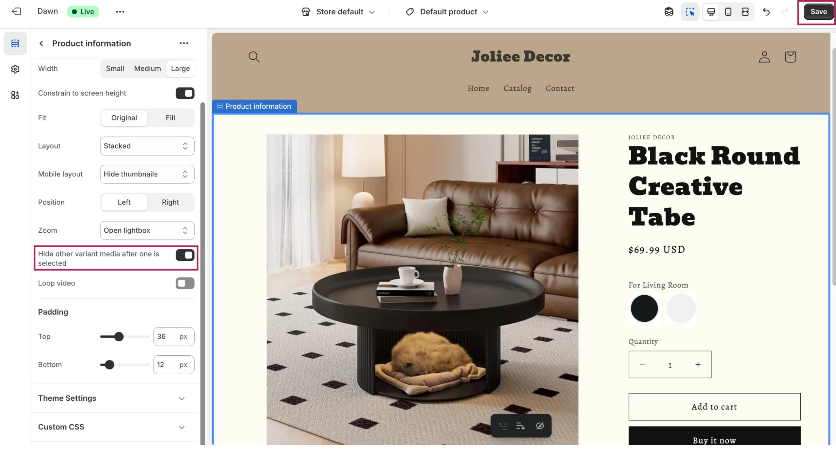Click the Save button
The height and width of the screenshot is (450, 836).
(x=818, y=12)
